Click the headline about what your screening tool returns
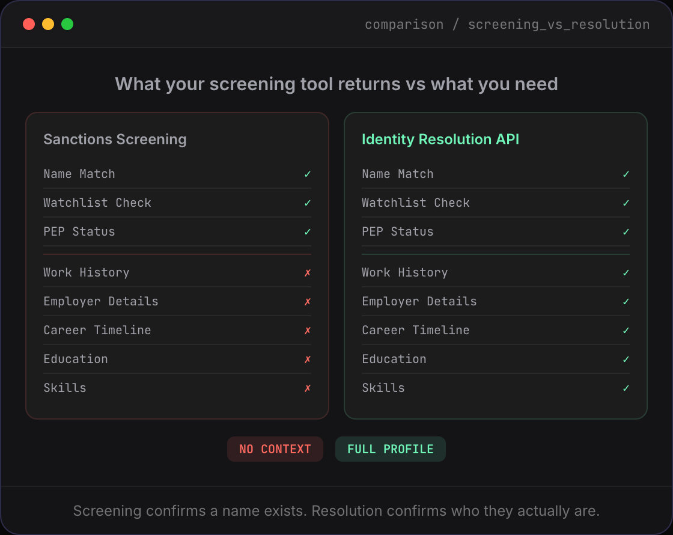This screenshot has width=673, height=535. coord(336,84)
